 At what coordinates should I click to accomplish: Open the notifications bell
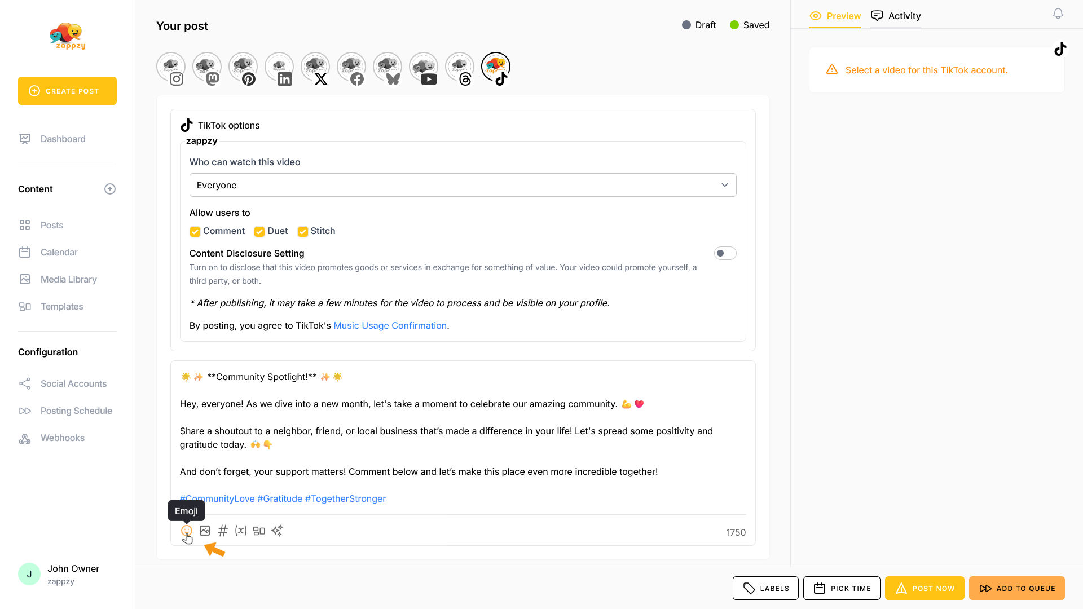point(1058,14)
